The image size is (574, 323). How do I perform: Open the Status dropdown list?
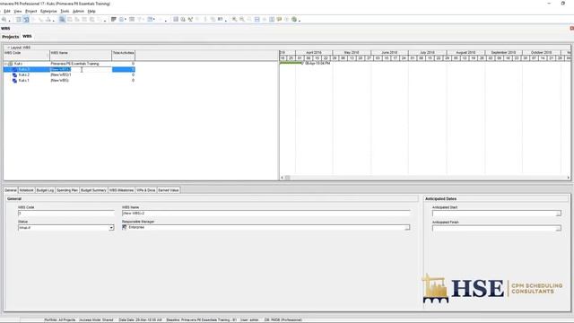(111, 228)
